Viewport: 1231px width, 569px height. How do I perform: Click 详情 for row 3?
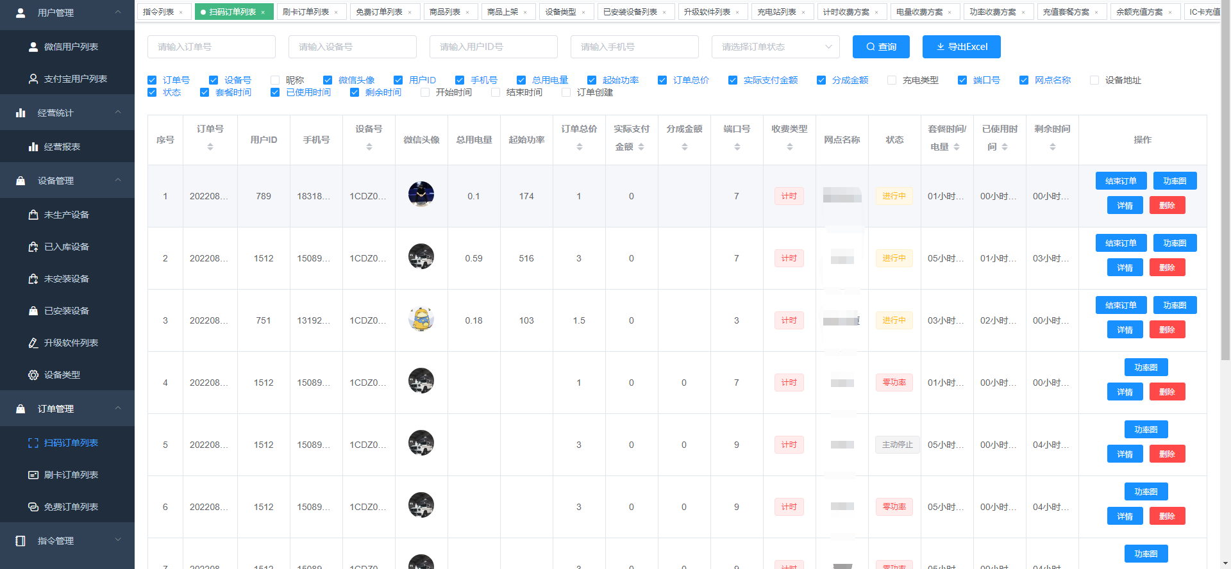tap(1125, 329)
